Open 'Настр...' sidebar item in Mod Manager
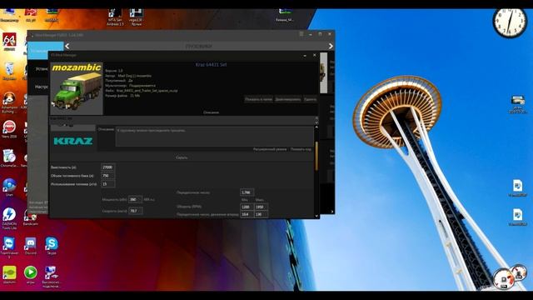Viewport: 533px width, 300px height. (x=41, y=87)
